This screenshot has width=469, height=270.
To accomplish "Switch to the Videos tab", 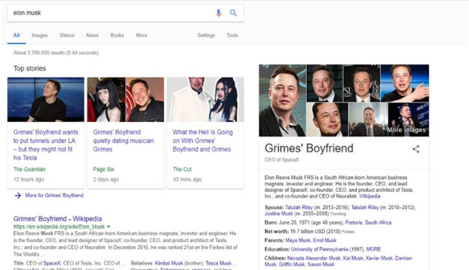I will point(67,35).
